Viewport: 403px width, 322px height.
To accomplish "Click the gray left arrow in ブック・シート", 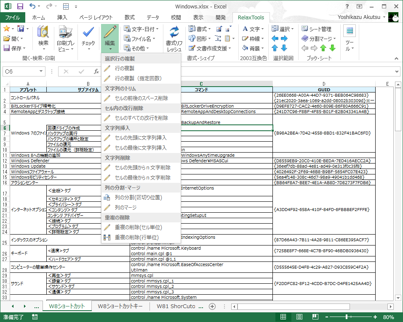I will tap(305, 48).
